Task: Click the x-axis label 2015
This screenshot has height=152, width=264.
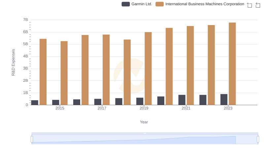Action: click(x=60, y=108)
